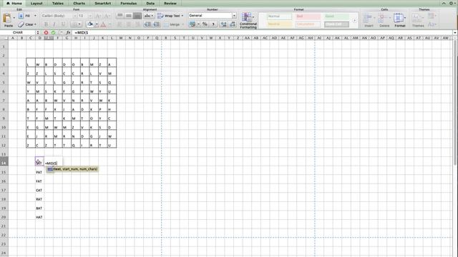Increase the cell indent
The height and width of the screenshot is (257, 458).
click(157, 24)
